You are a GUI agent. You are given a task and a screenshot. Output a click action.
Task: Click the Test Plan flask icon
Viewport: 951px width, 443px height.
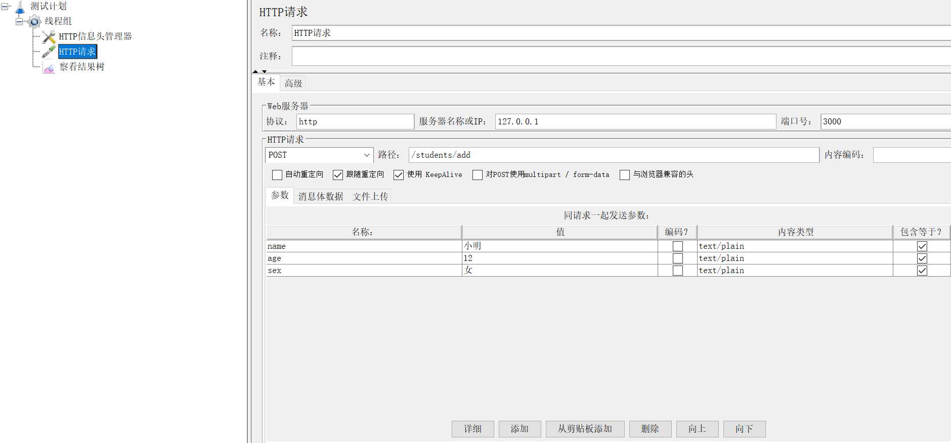[20, 7]
